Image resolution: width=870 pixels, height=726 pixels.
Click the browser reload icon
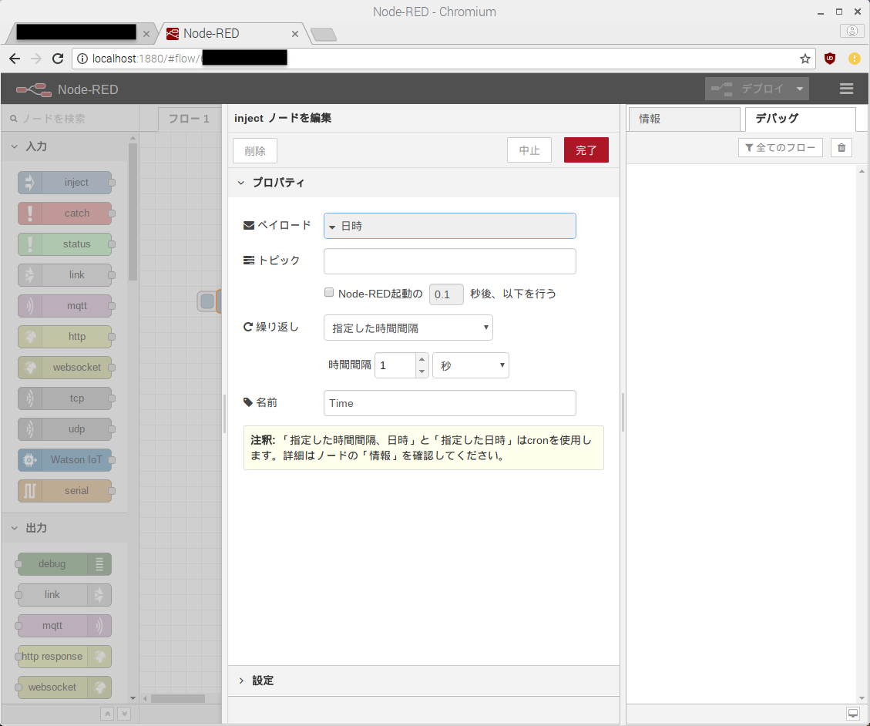(58, 59)
